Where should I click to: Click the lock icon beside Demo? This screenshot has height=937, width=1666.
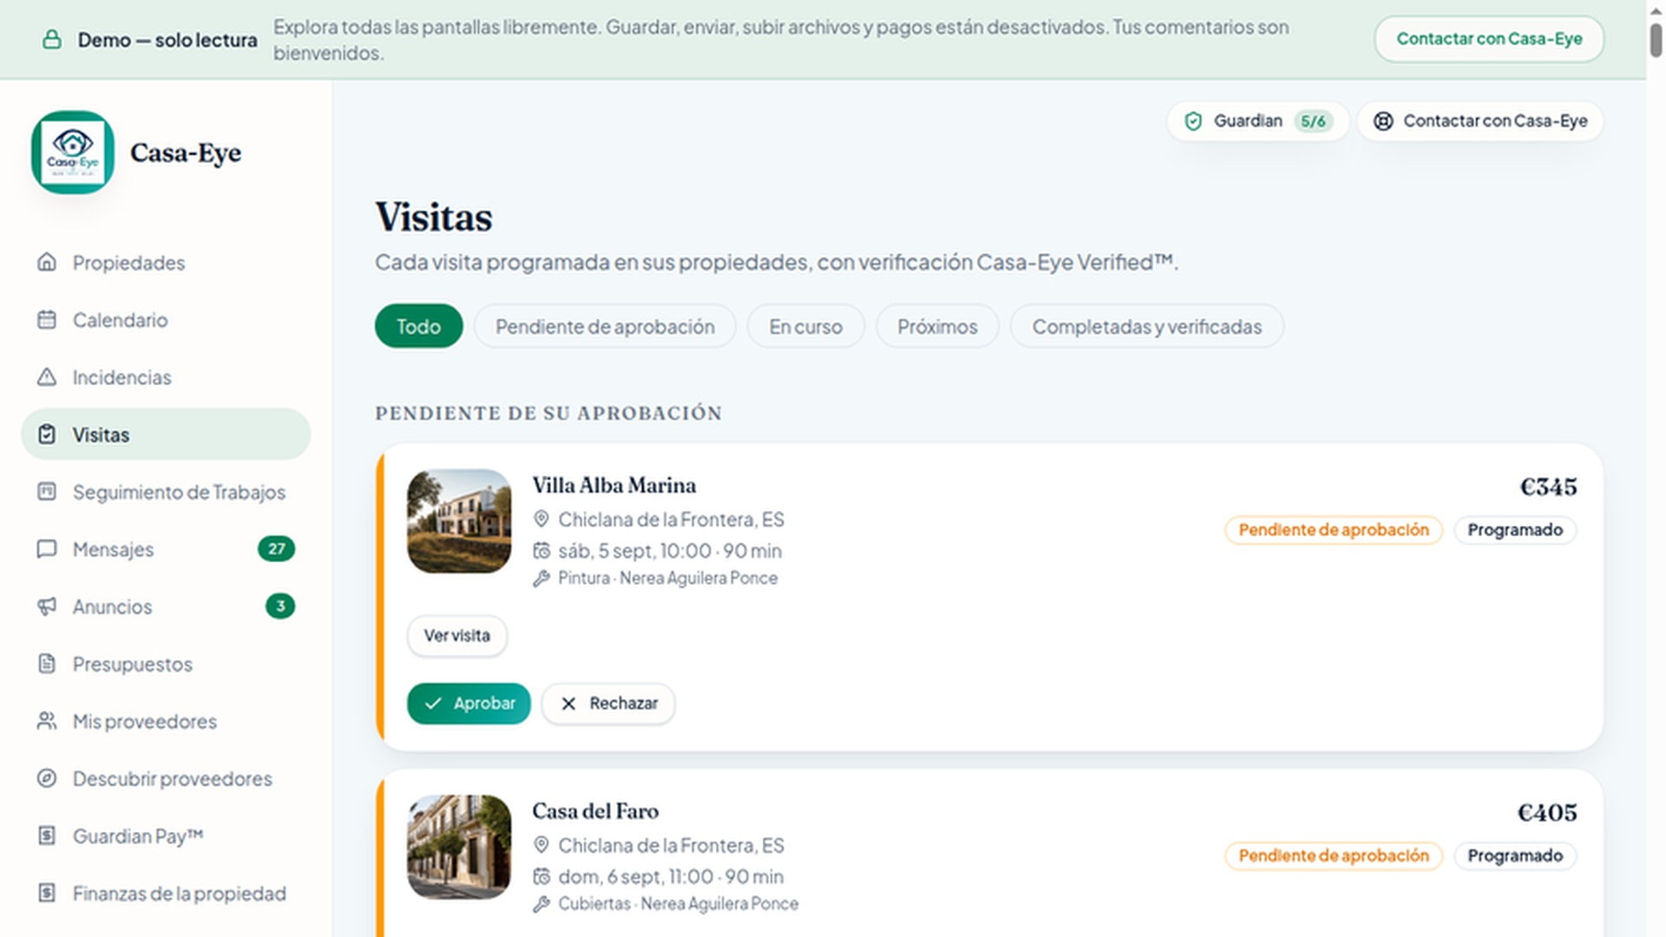pyautogui.click(x=52, y=39)
